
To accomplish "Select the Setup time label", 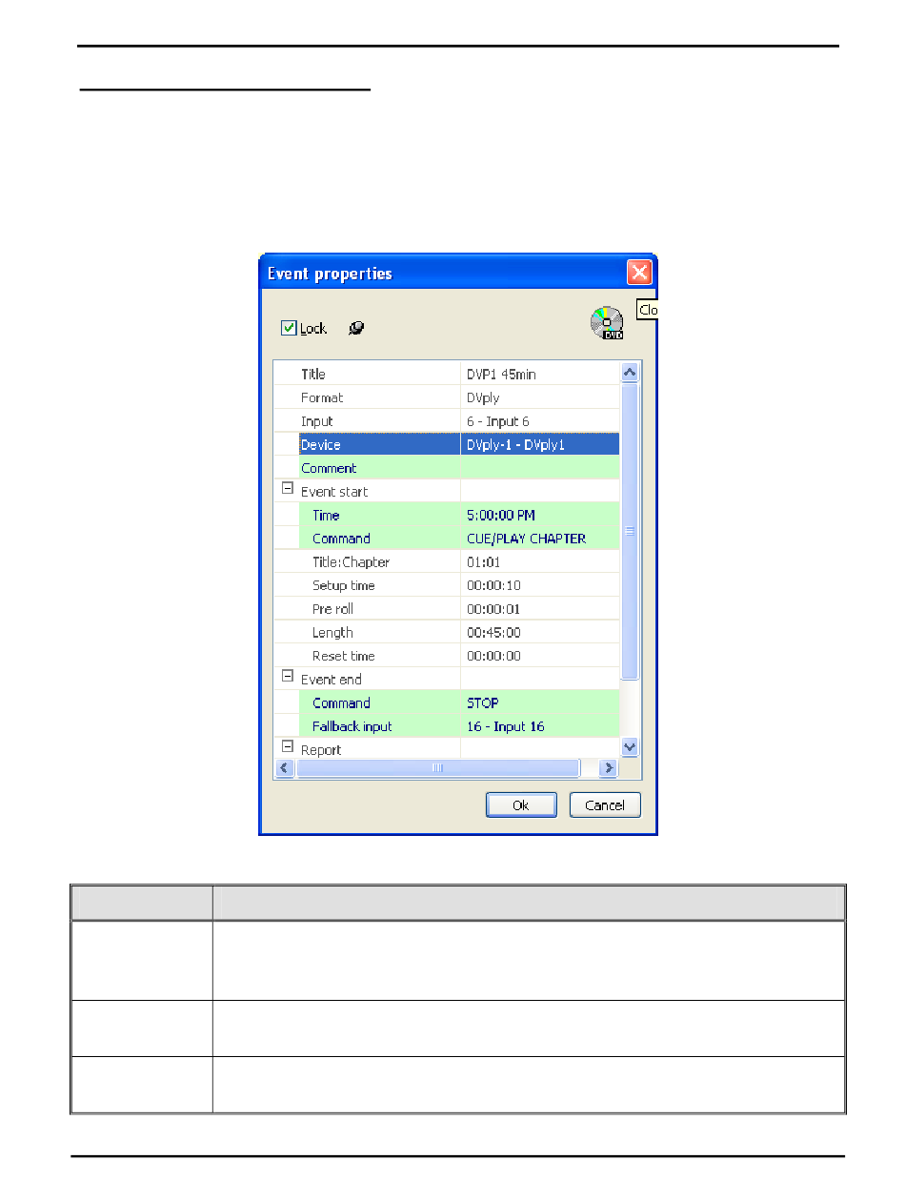I will click(x=344, y=585).
